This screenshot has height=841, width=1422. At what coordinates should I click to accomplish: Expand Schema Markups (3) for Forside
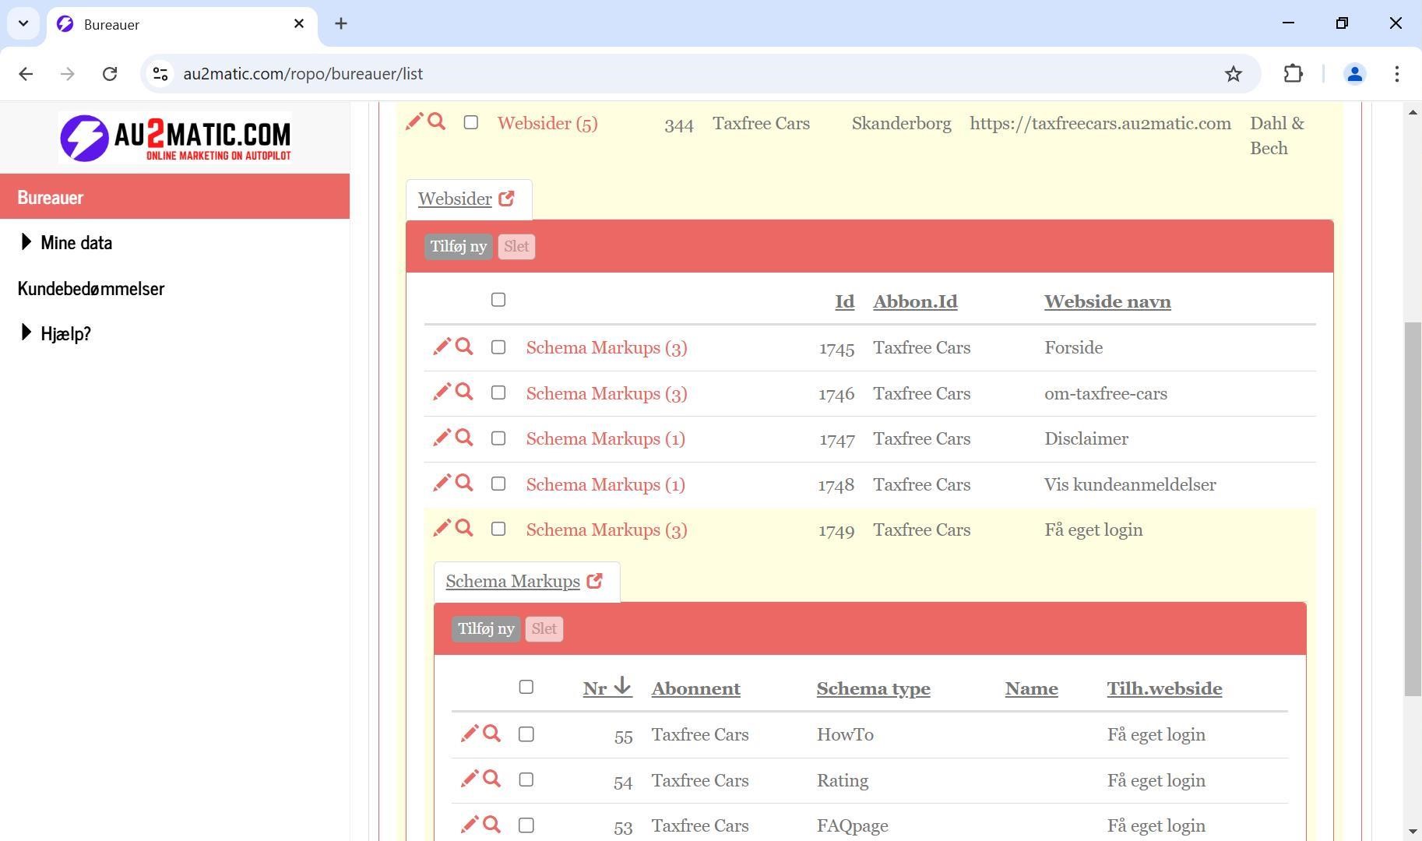tap(607, 347)
